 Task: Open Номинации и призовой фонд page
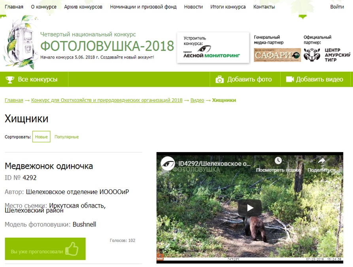pos(143,7)
